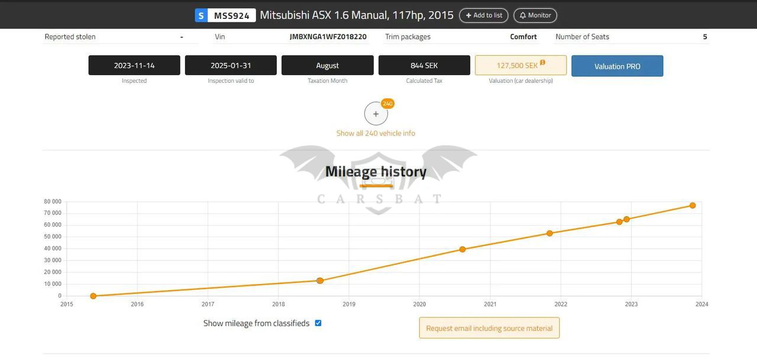Click the plus circle expand icon
The width and height of the screenshot is (757, 361).
click(376, 114)
